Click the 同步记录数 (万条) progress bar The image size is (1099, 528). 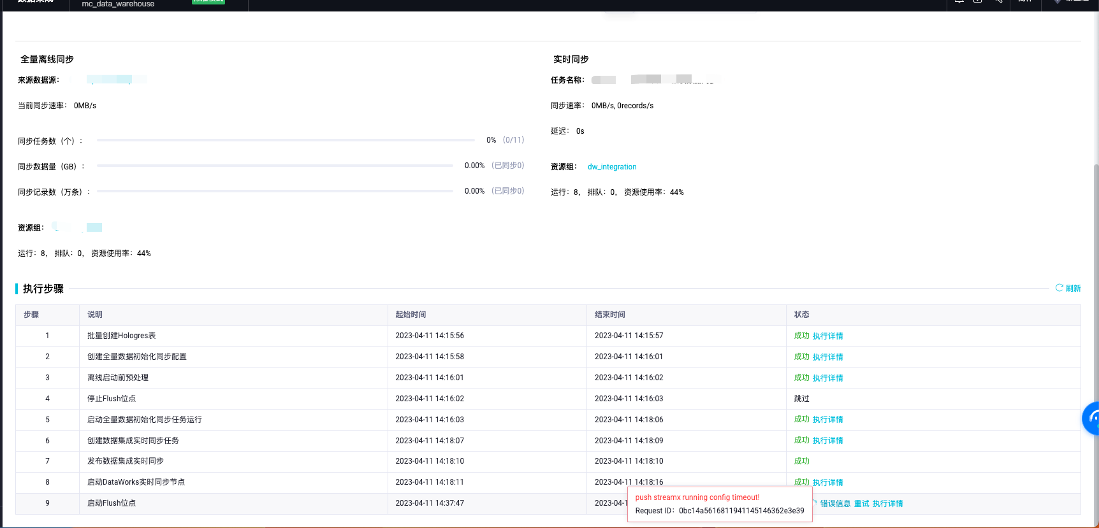click(275, 191)
